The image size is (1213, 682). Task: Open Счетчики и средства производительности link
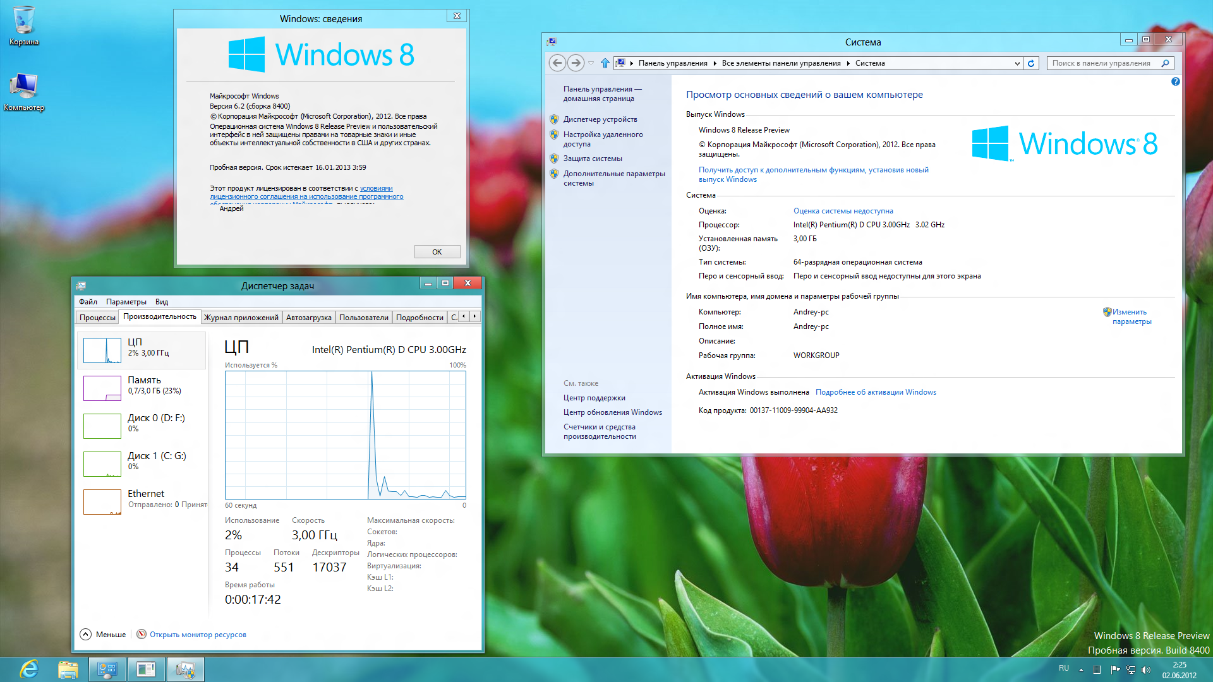pyautogui.click(x=600, y=431)
